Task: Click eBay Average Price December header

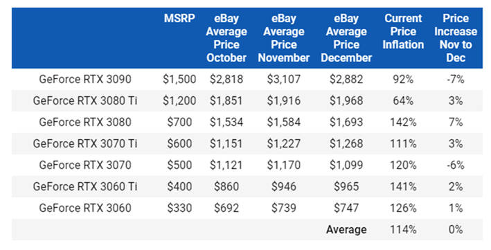Action: (x=346, y=38)
